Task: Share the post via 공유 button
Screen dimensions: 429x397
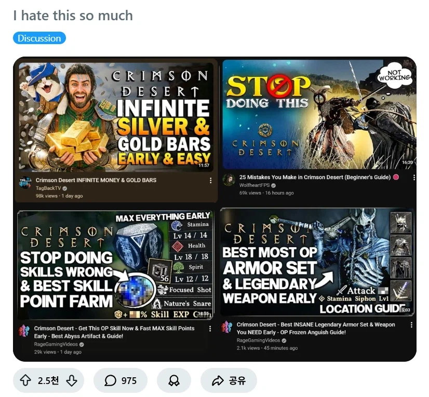Action: [229, 381]
